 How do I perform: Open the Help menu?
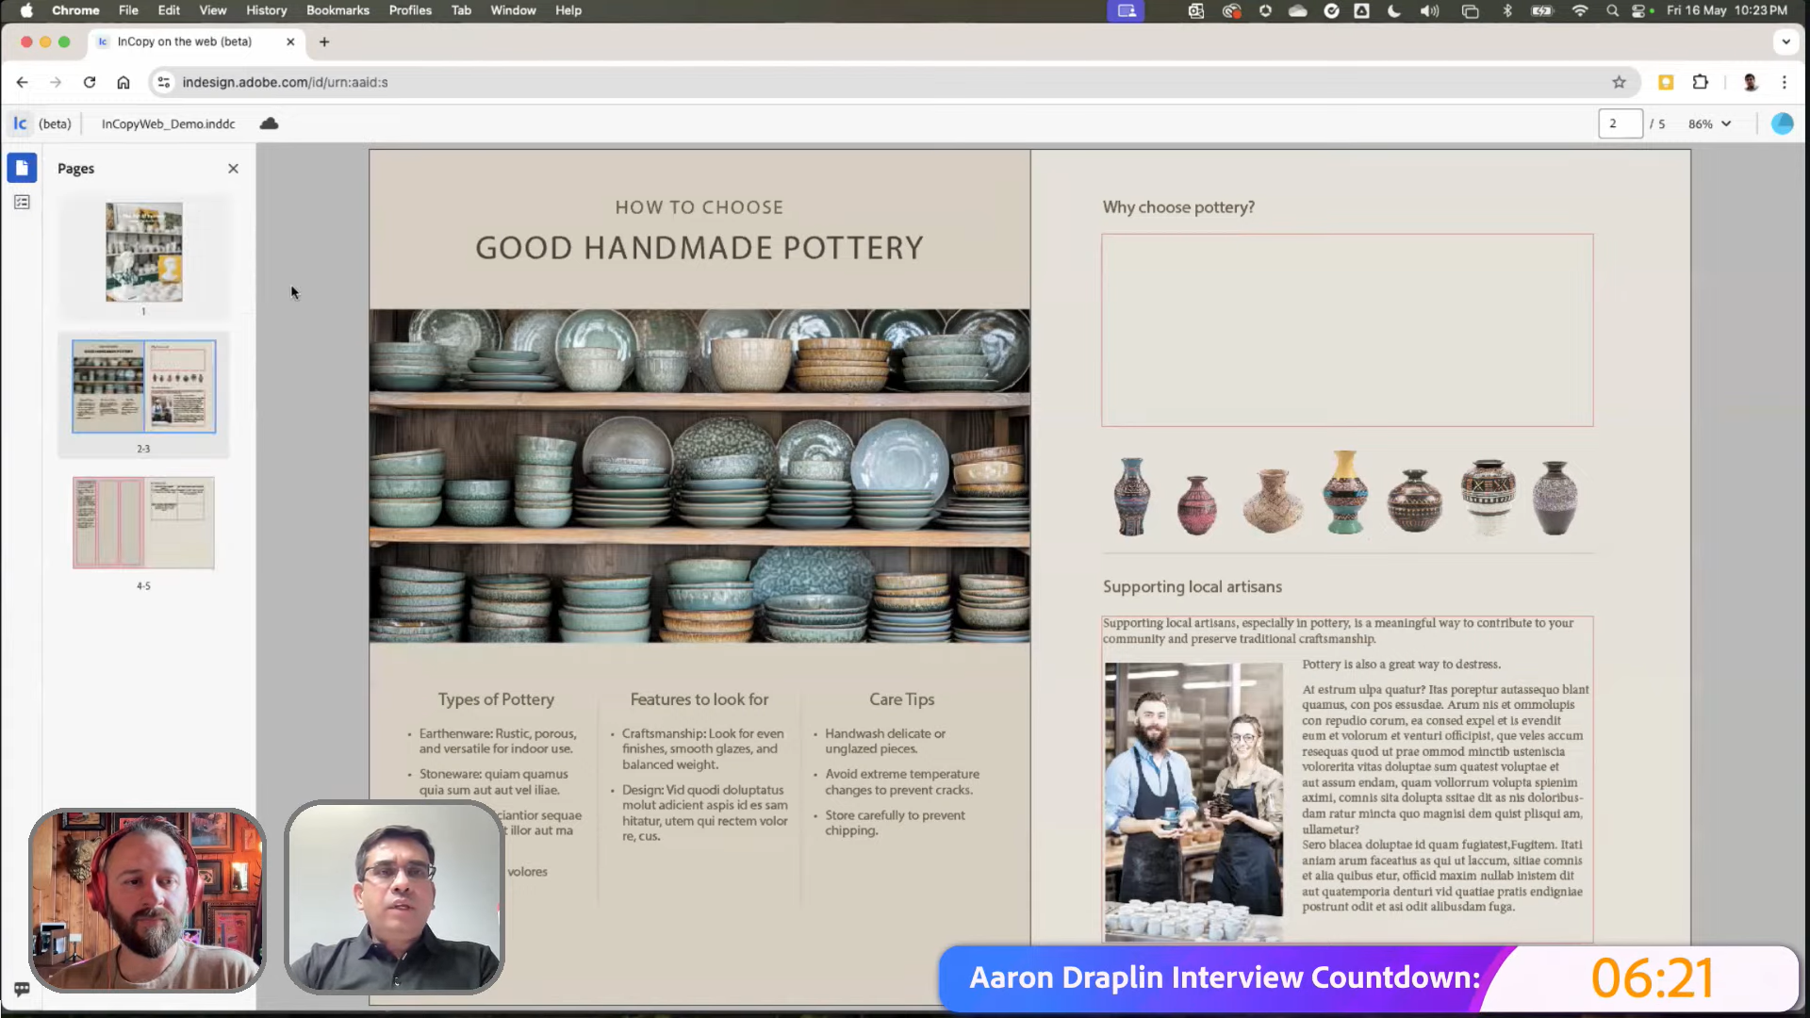568,10
